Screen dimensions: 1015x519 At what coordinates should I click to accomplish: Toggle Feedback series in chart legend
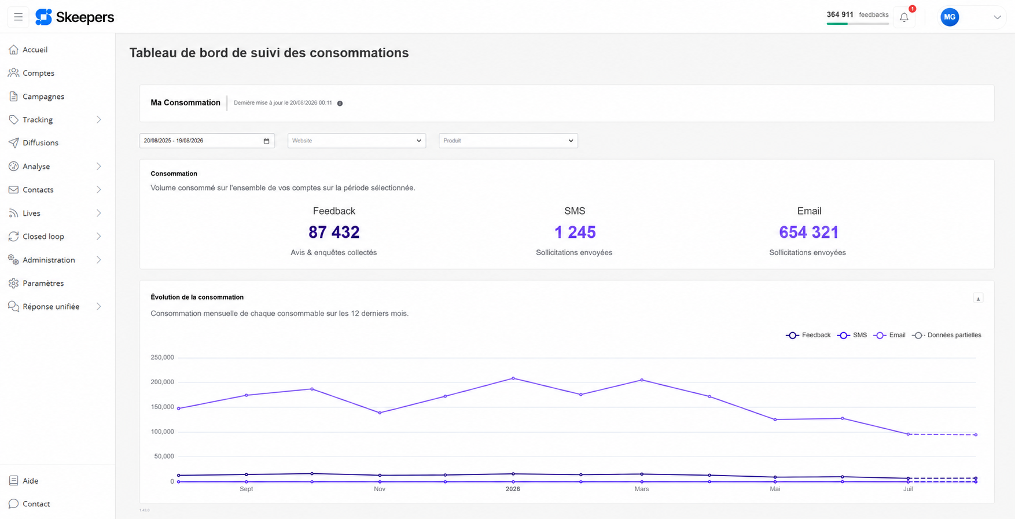(808, 336)
